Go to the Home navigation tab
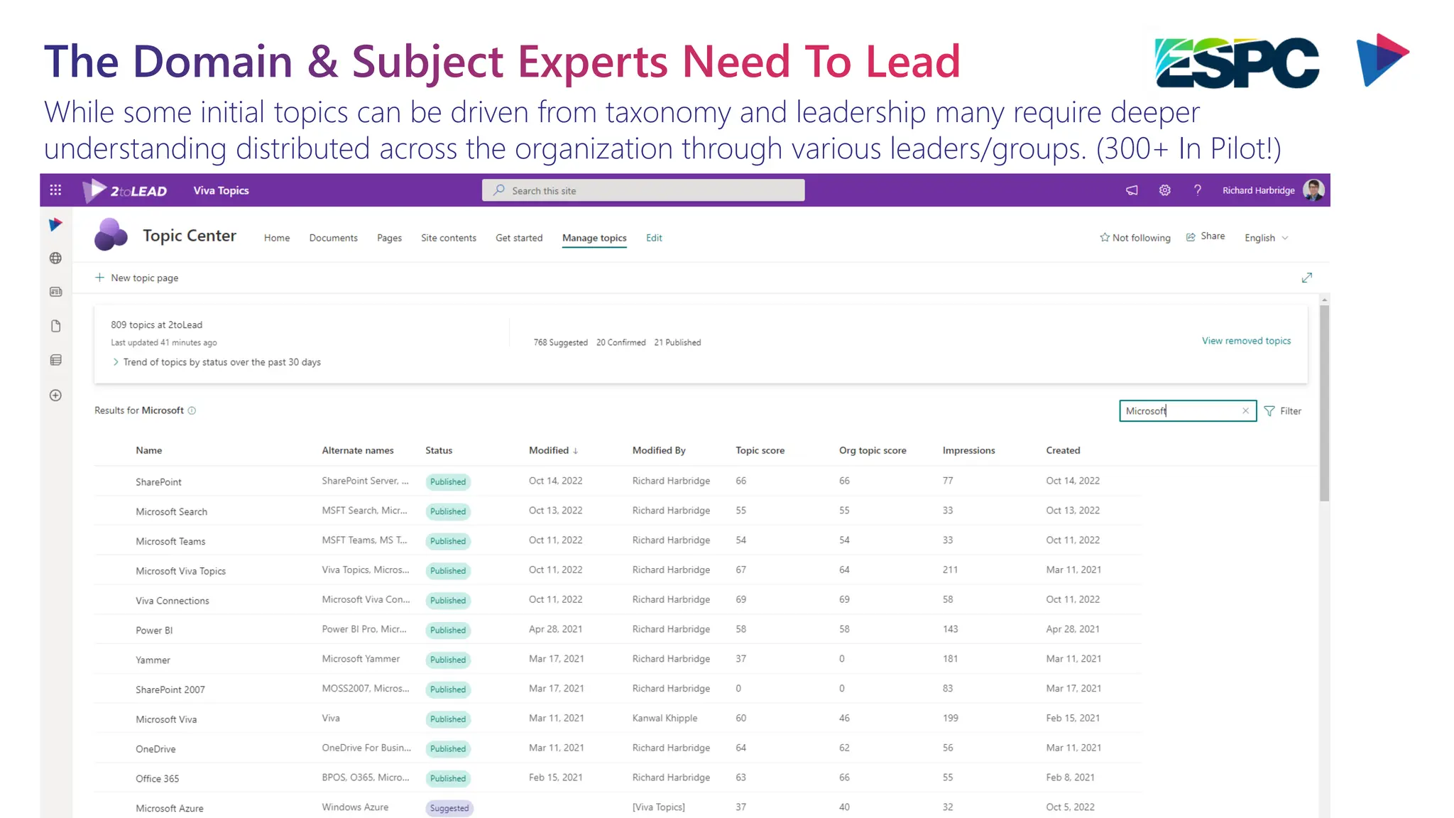Viewport: 1454px width, 818px height. [277, 238]
